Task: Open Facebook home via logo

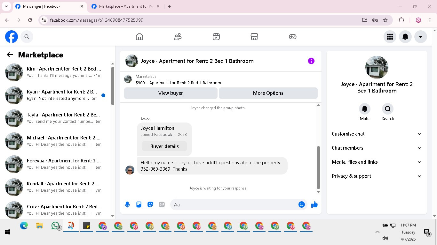Action: (x=12, y=37)
